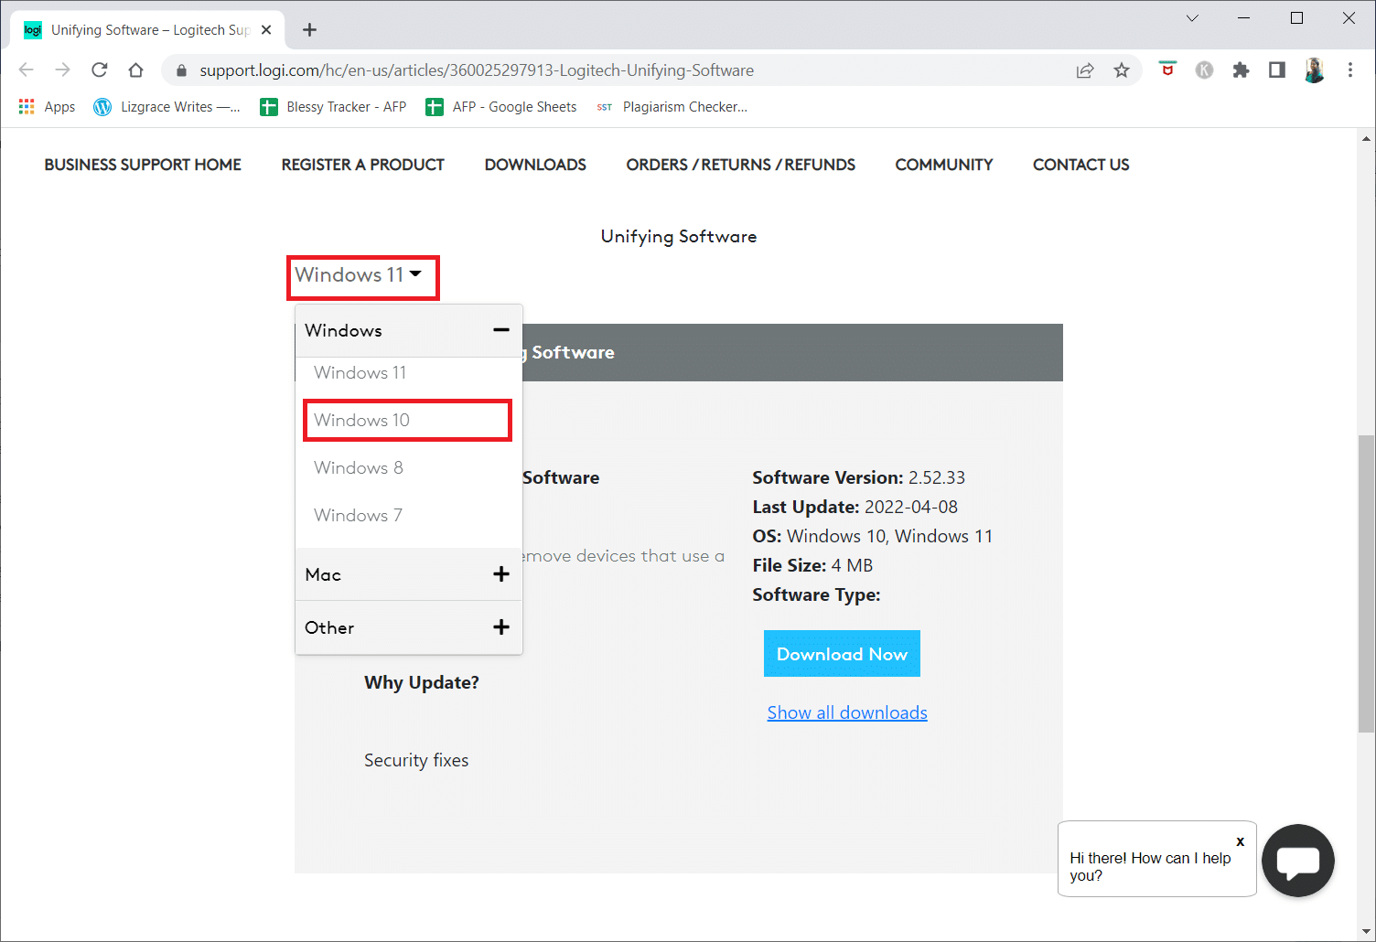Go to Business Support Home
Screen dimensions: 1376x942
click(143, 165)
